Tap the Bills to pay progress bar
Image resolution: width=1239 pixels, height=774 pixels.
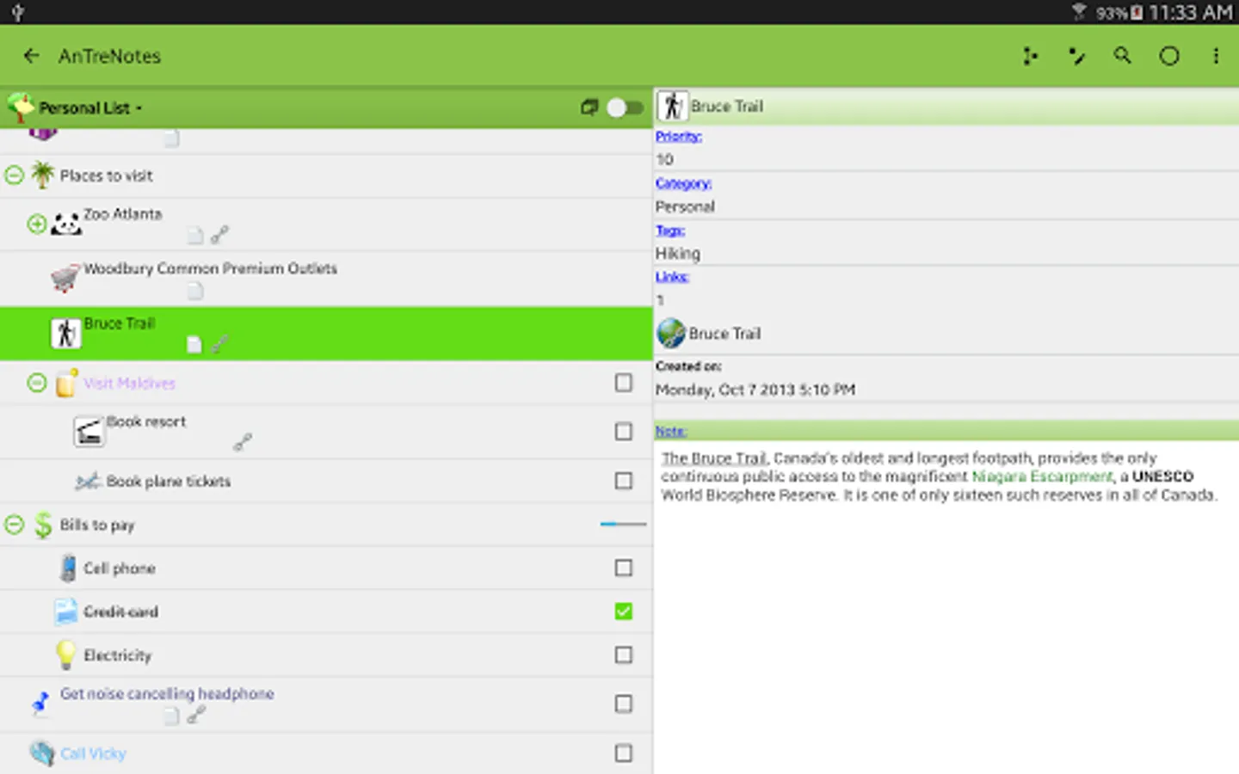point(623,524)
